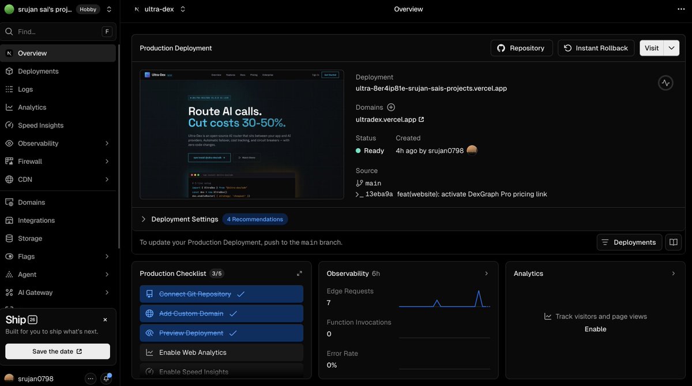Expand the Flags sidebar submenu
Viewport: 692px width, 386px height.
click(x=107, y=256)
